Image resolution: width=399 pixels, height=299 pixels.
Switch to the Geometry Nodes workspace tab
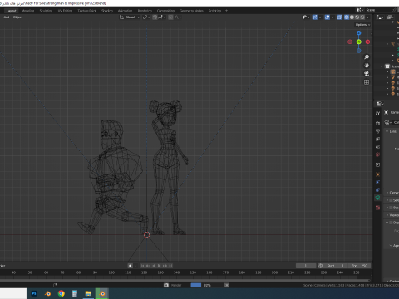coord(191,11)
